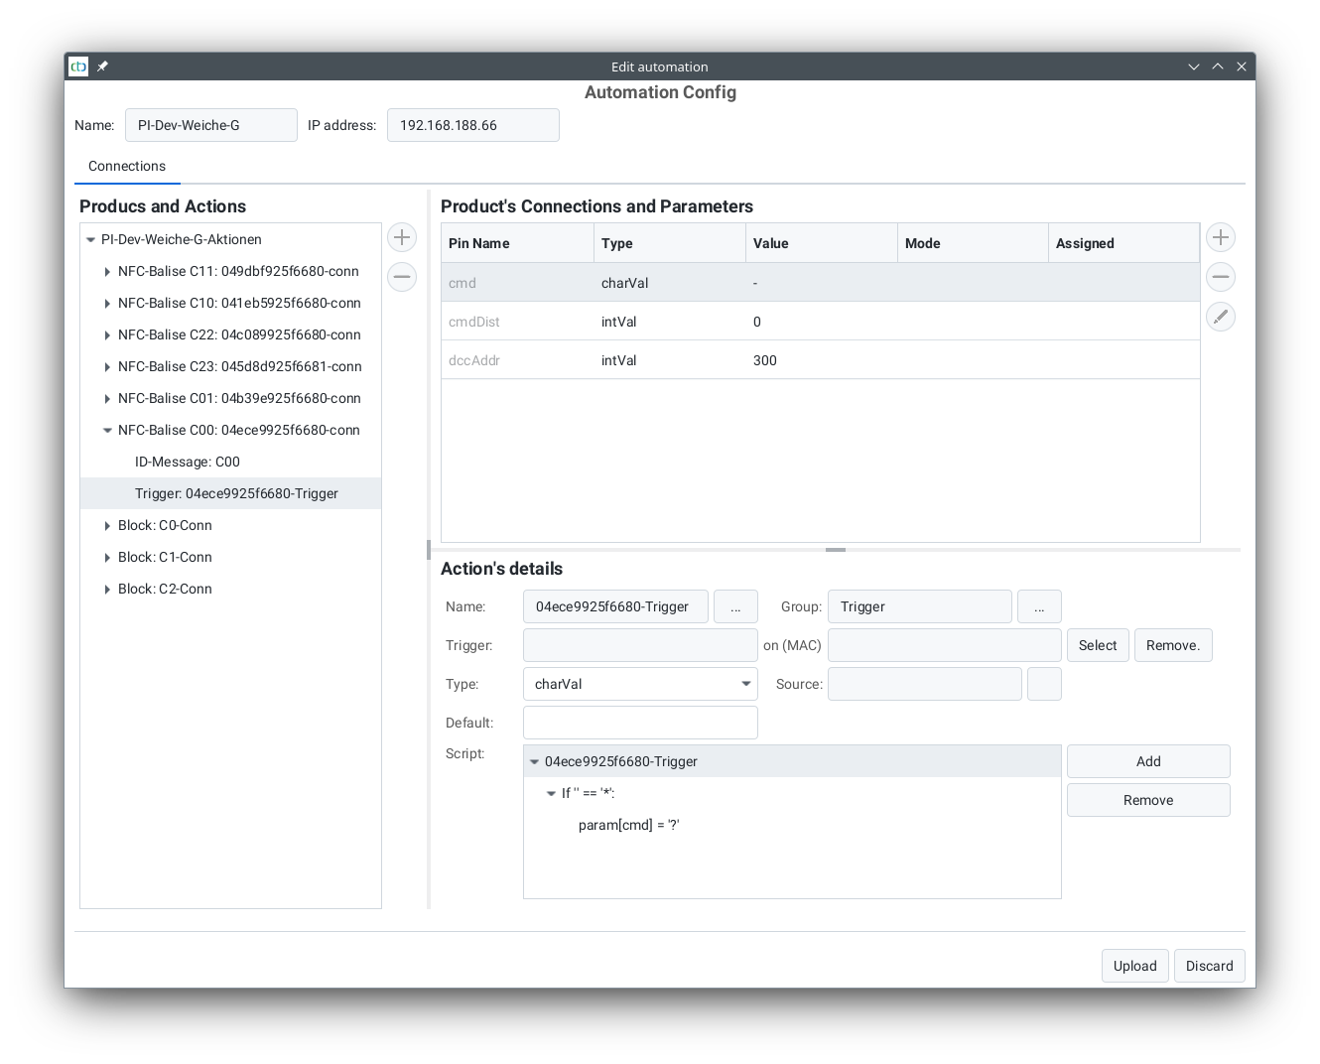The image size is (1320, 1064).
Task: Collapse the NFC-Balise C00 tree node
Action: point(107,431)
